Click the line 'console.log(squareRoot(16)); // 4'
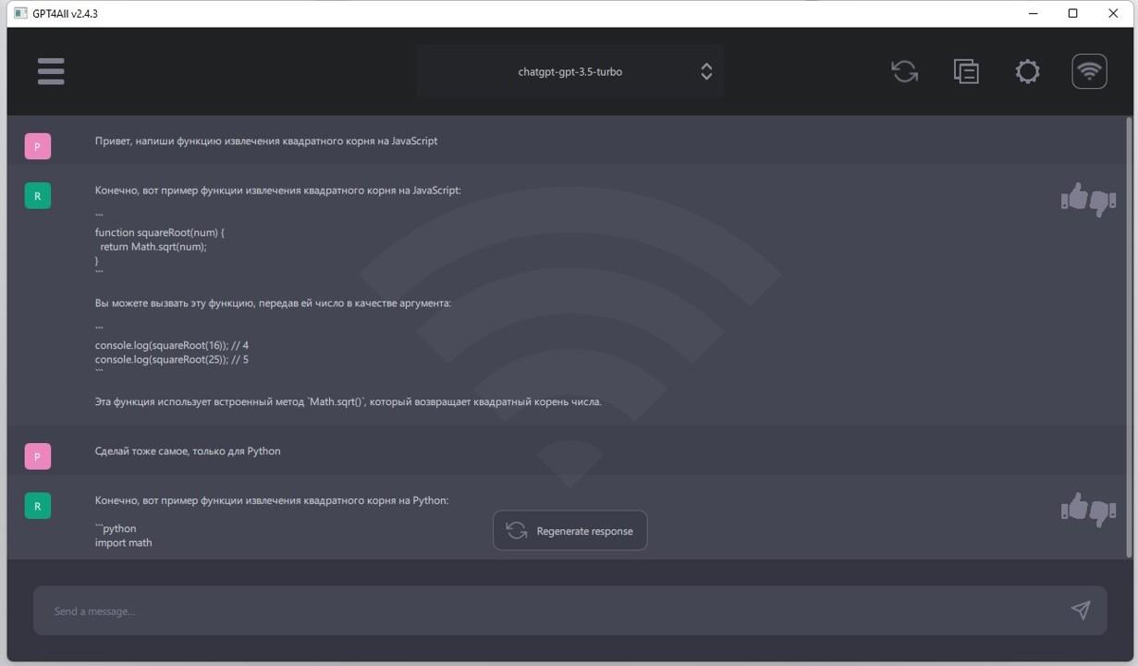 [172, 345]
